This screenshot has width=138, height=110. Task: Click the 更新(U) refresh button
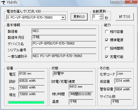coord(79,17)
